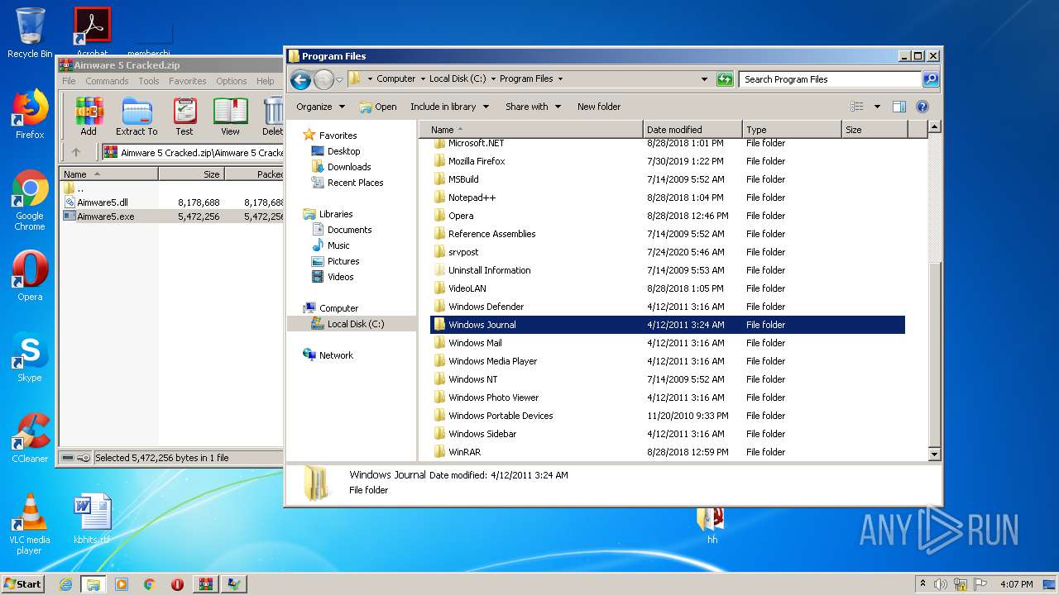Select the Windows Defender folder

[x=668, y=307]
